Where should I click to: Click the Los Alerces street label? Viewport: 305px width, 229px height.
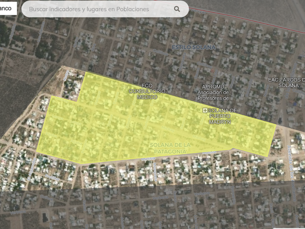point(41,32)
